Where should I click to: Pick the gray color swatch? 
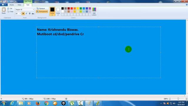(66, 8)
